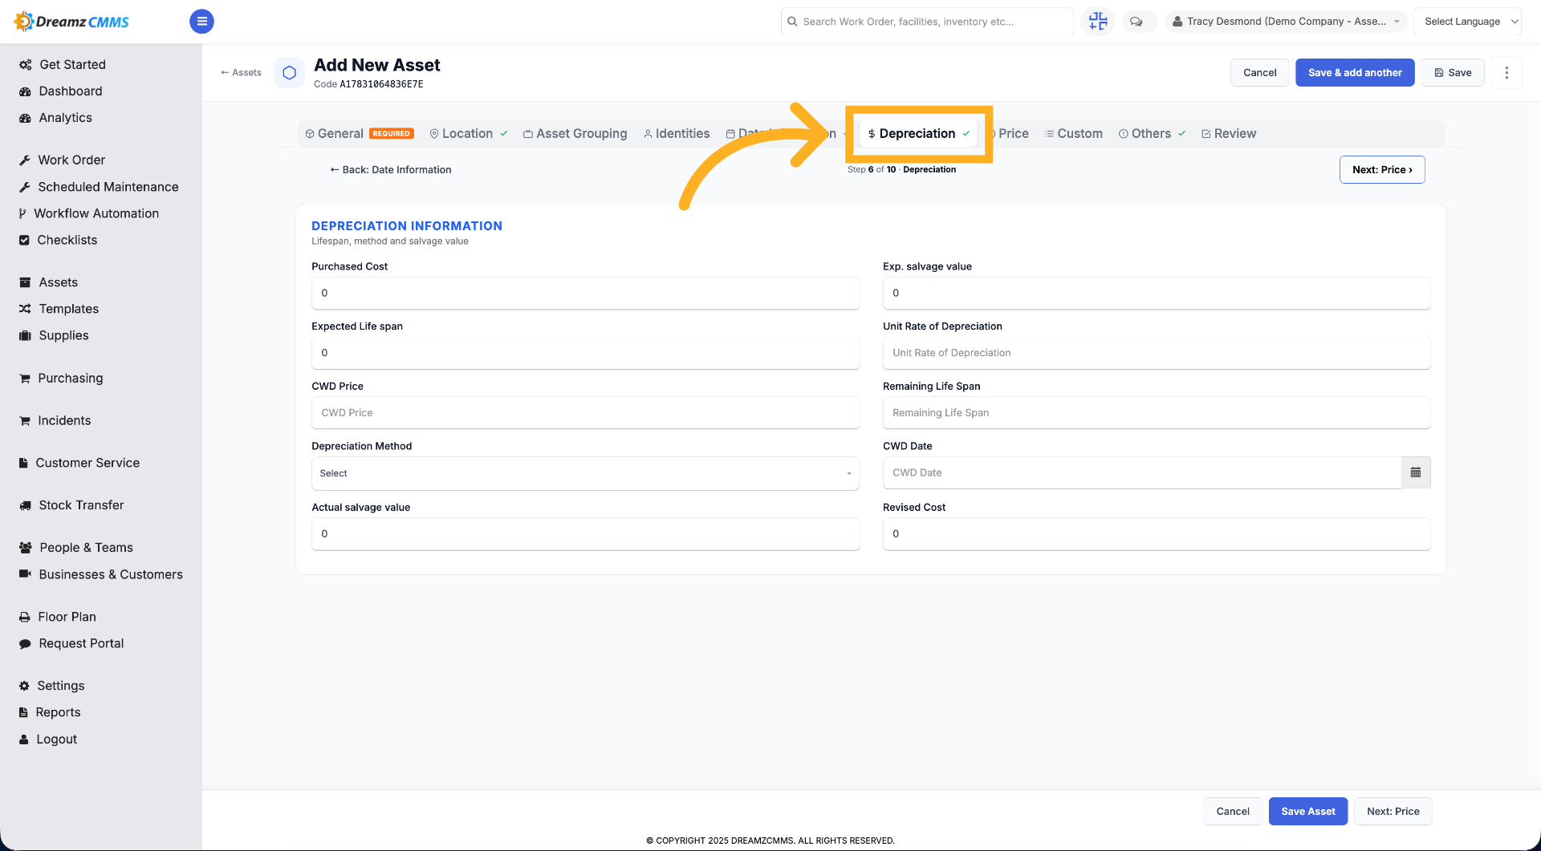This screenshot has height=851, width=1541.
Task: Click the People & Teams group icon
Action: click(x=25, y=548)
